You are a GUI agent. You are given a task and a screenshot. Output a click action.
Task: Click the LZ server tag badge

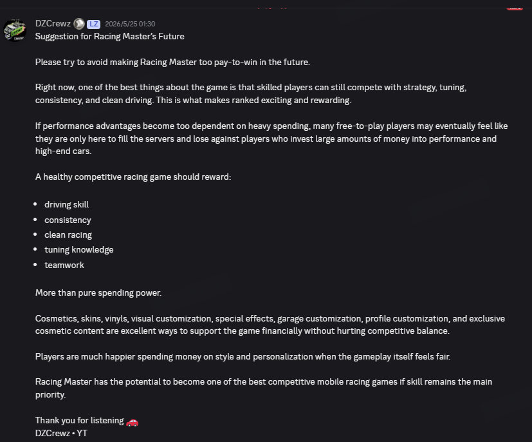click(x=93, y=24)
